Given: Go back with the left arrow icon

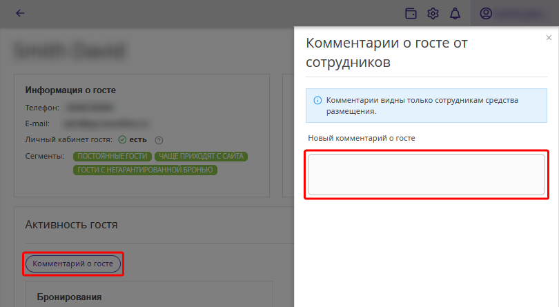Looking at the screenshot, I should pos(20,13).
